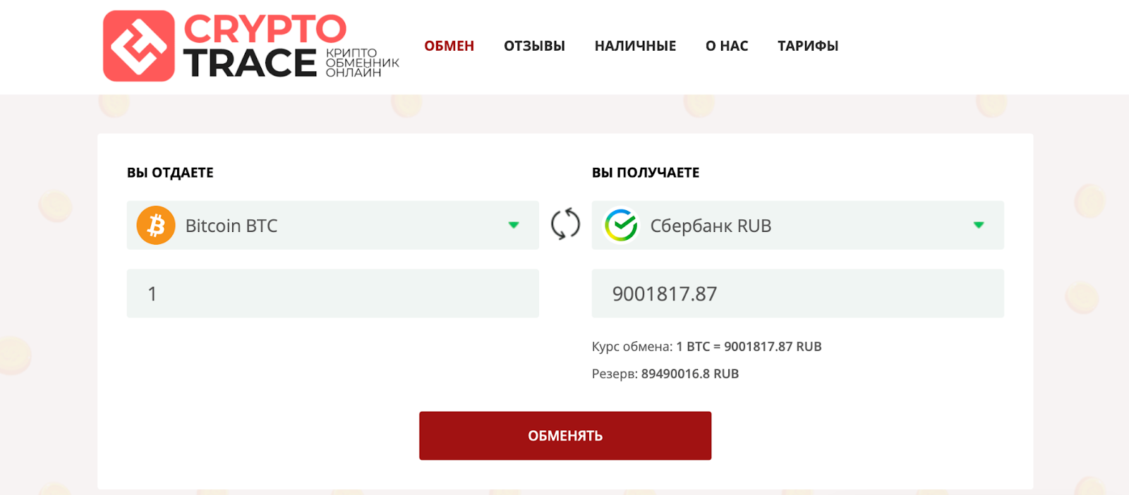Open the ТАРИФЫ menu item
This screenshot has width=1129, height=495.
pyautogui.click(x=808, y=46)
